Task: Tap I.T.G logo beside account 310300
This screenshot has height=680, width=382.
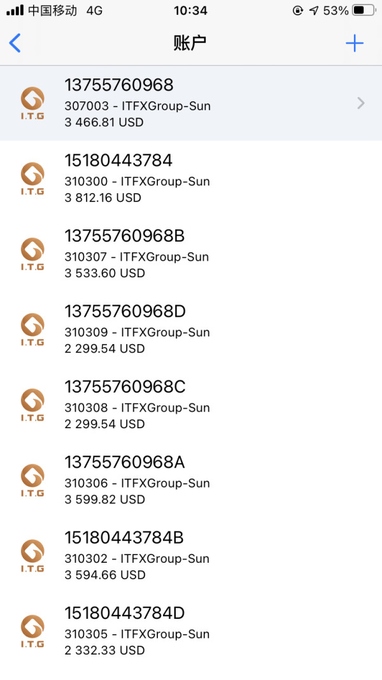Action: pos(32,178)
